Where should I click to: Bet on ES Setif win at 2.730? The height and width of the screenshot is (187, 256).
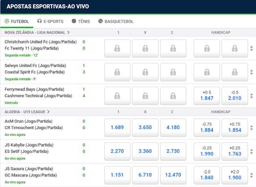(x=173, y=151)
